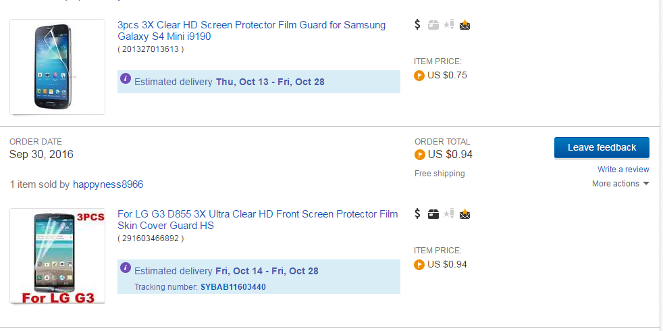Image resolution: width=663 pixels, height=331 pixels.
Task: Open the Write a review link
Action: 623,170
